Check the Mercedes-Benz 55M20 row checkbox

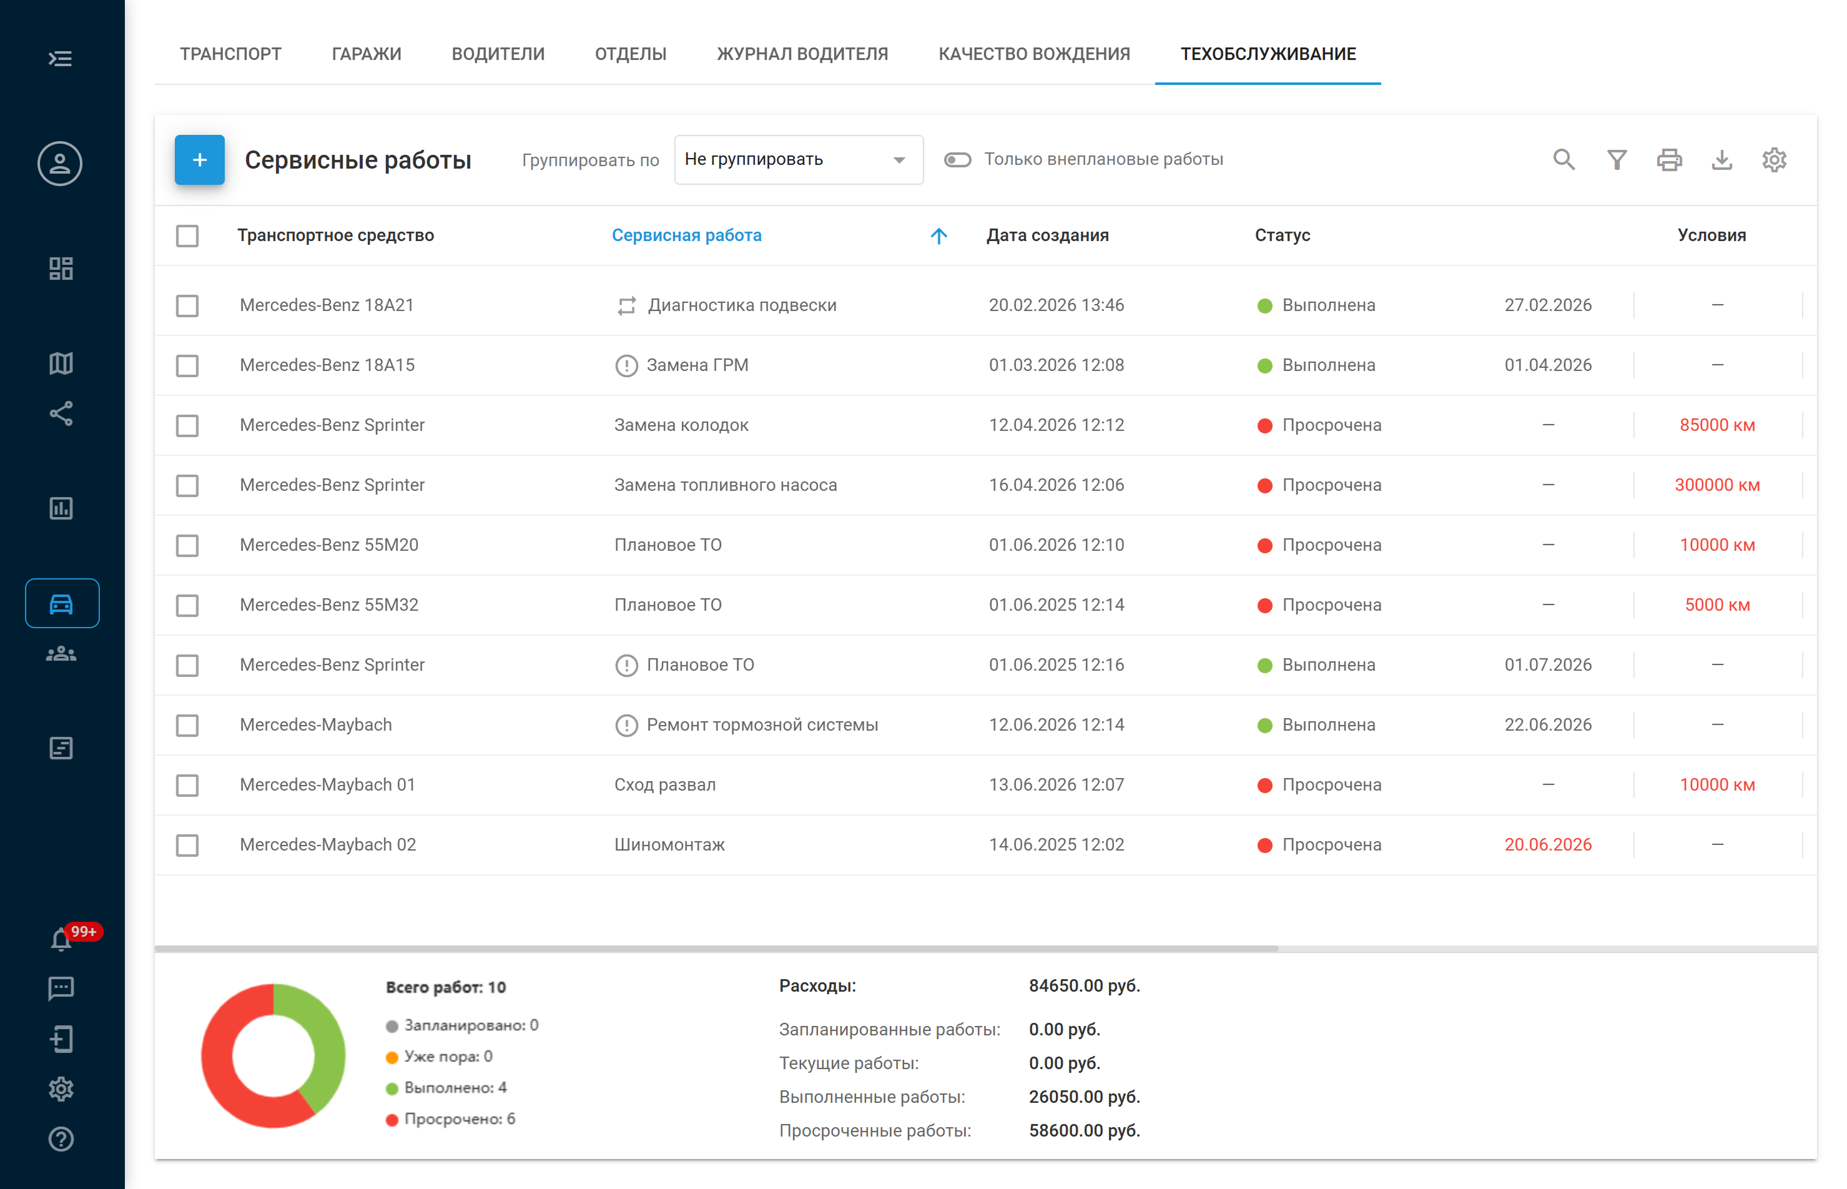click(187, 545)
